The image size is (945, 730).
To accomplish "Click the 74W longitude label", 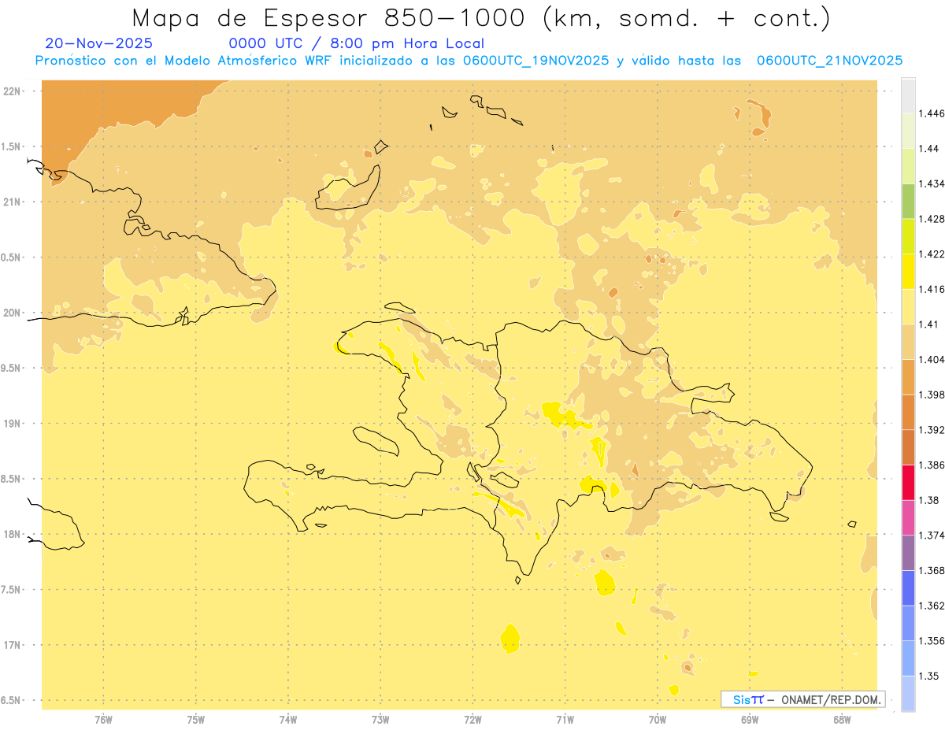I will click(288, 720).
